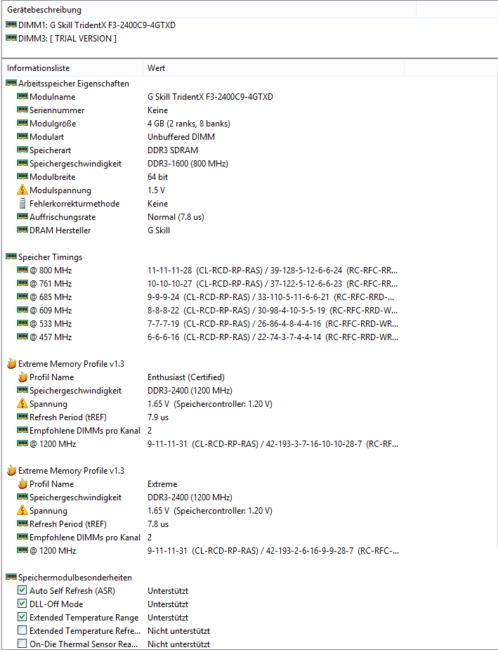Image resolution: width=498 pixels, height=650 pixels.
Task: Click the icon beside Modulbreite
Action: tap(22, 176)
